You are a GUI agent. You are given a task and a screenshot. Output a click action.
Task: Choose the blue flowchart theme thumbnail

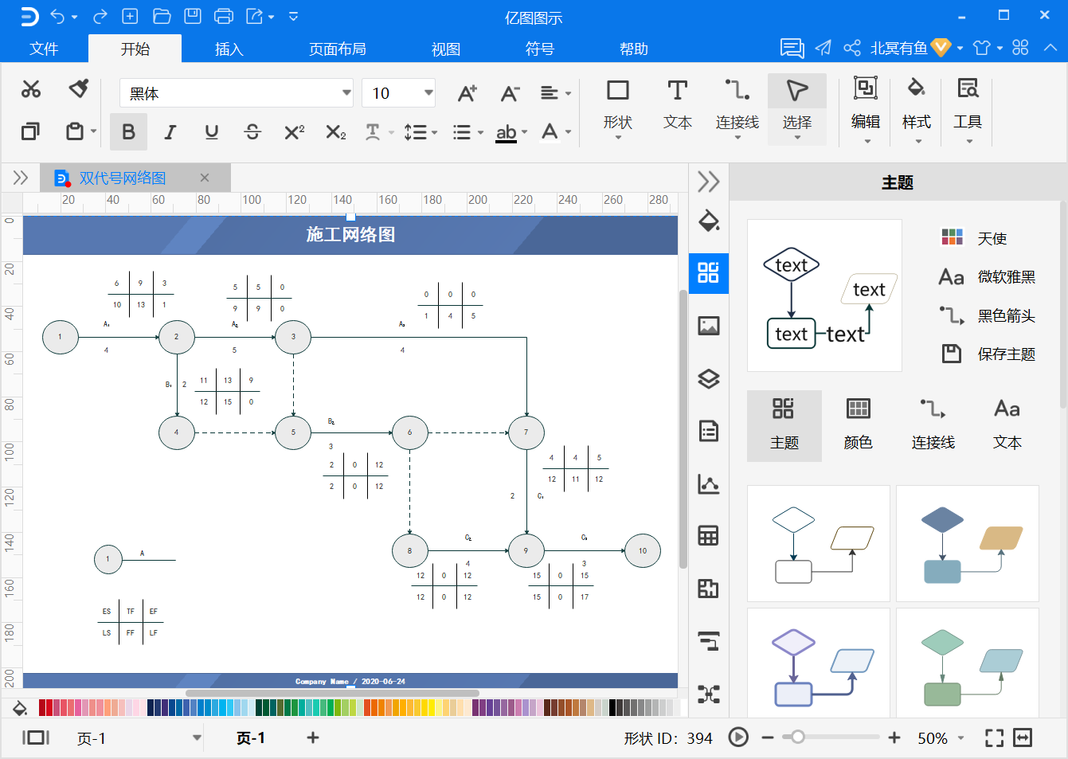click(x=967, y=543)
